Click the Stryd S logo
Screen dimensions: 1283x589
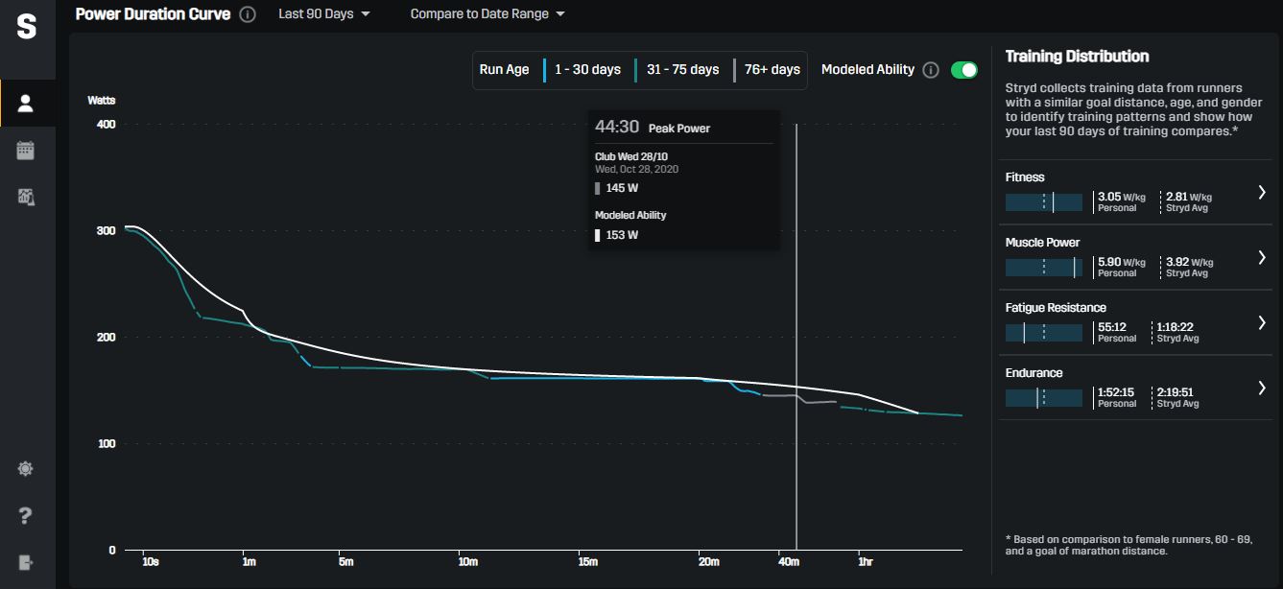27,28
